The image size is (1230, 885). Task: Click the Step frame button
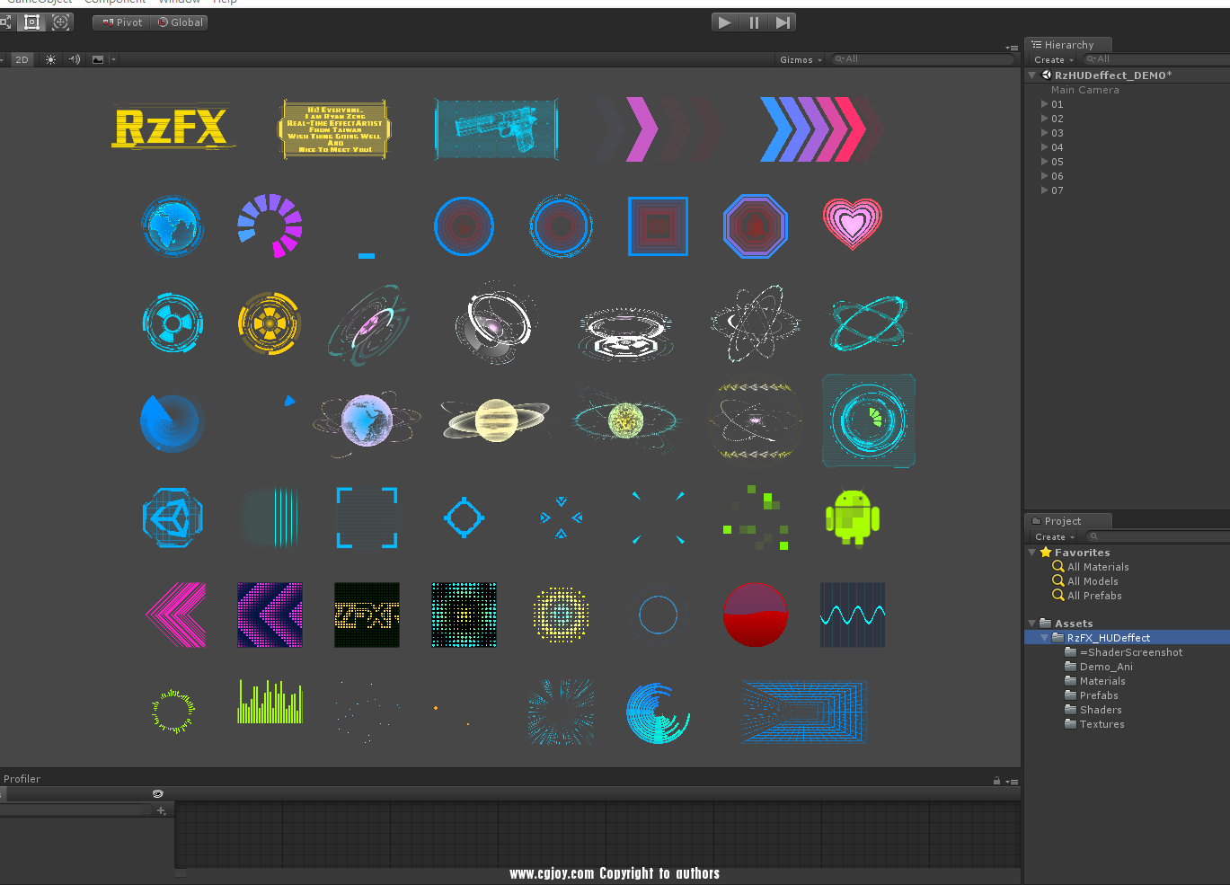pyautogui.click(x=783, y=22)
